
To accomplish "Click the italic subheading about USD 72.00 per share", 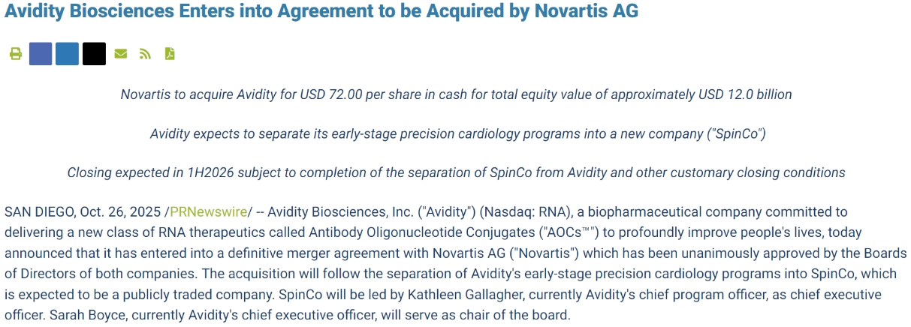I will [x=456, y=94].
